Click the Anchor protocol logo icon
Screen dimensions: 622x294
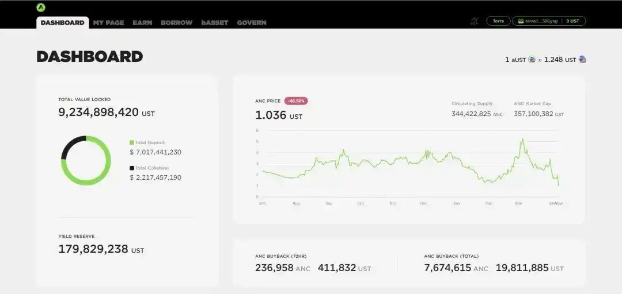click(41, 7)
